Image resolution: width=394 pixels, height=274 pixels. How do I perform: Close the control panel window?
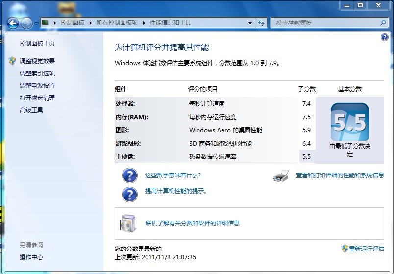coord(379,5)
